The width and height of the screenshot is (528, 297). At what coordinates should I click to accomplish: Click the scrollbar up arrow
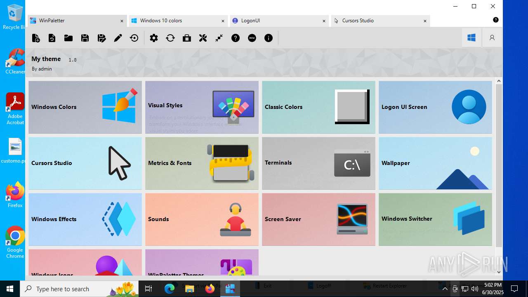click(499, 81)
